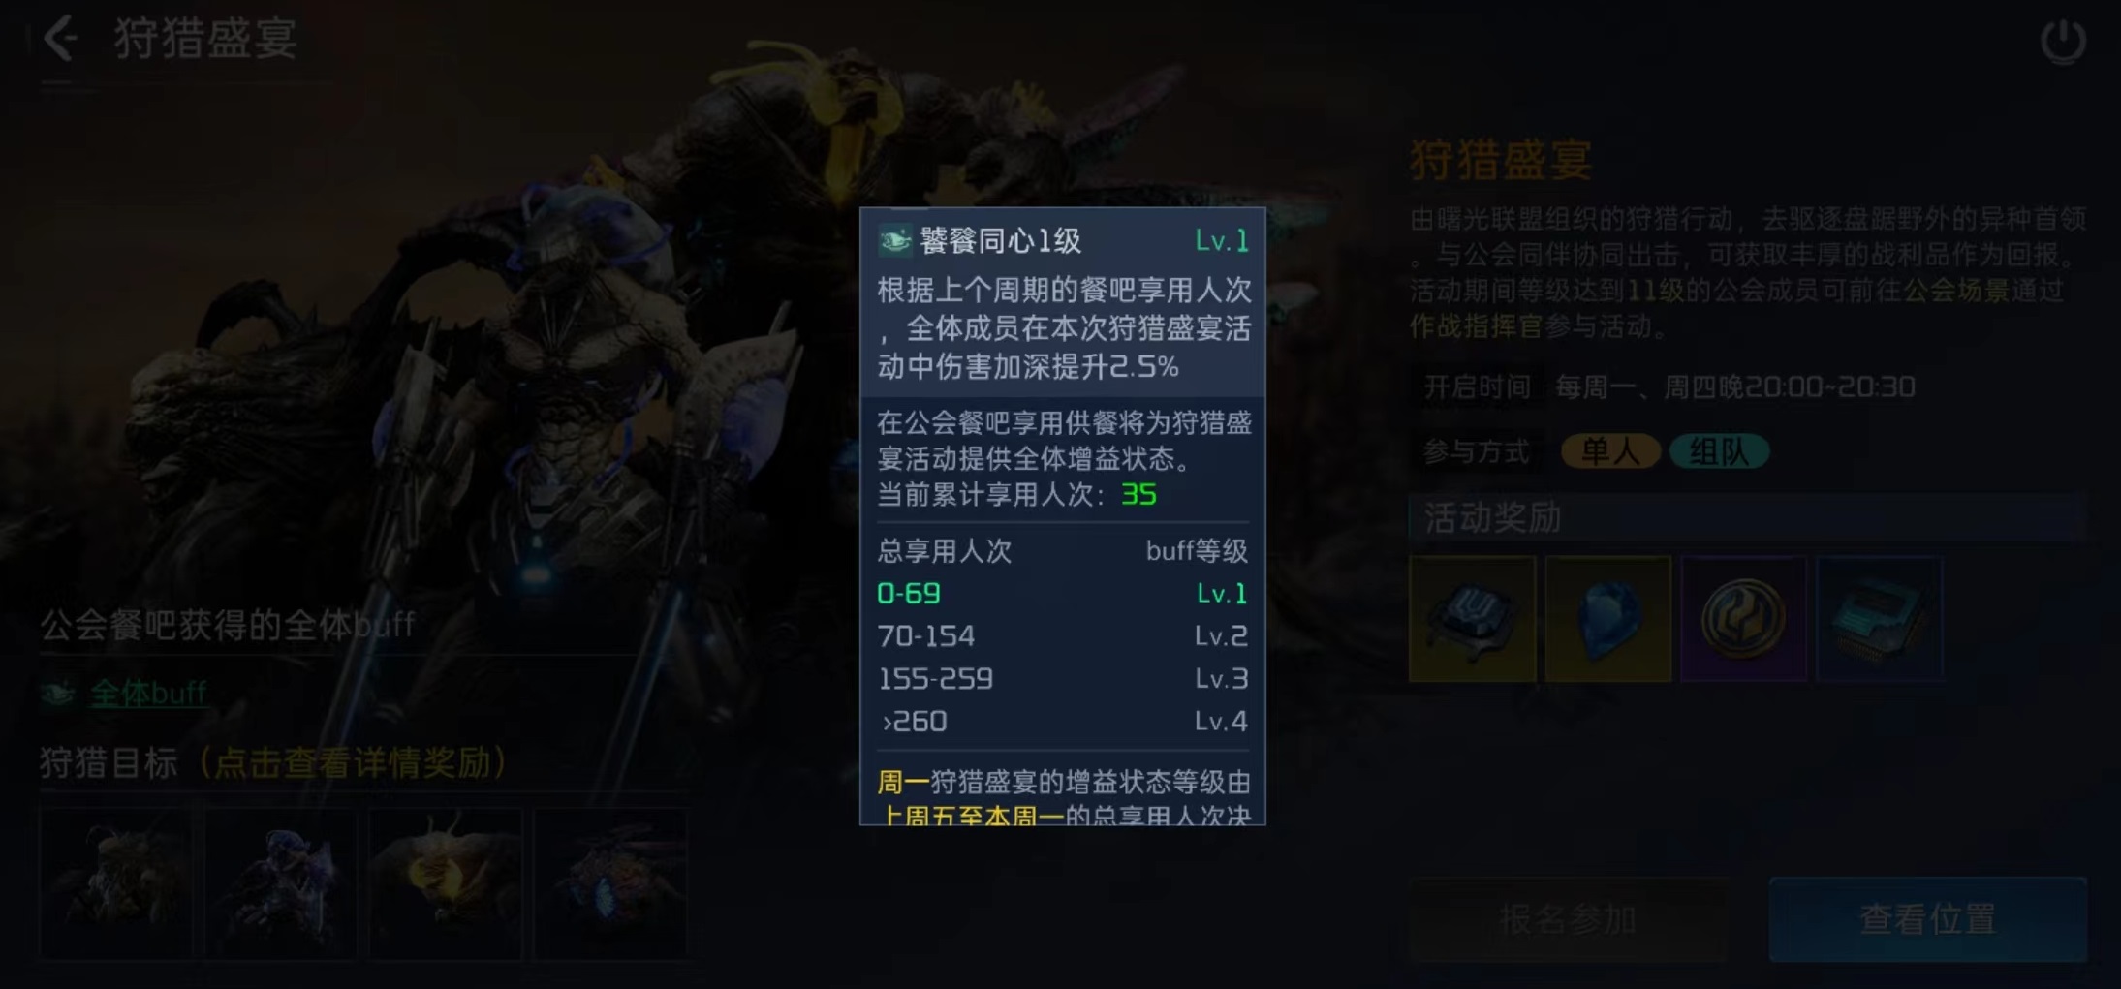Tap the power icon at top right
2121x989 pixels.
tap(2063, 42)
